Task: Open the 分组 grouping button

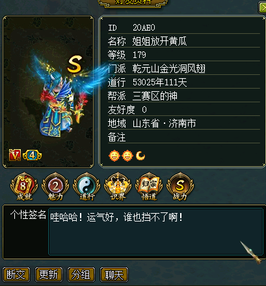Action: pyautogui.click(x=81, y=274)
